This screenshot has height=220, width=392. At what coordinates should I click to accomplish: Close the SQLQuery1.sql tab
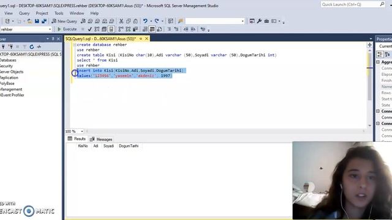tap(146, 38)
